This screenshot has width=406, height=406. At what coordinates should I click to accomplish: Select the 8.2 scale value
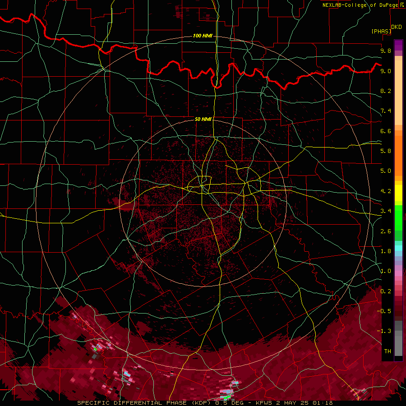click(386, 91)
